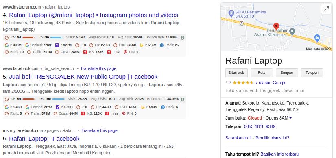Check Yahoo index 927M metric

(63, 45)
